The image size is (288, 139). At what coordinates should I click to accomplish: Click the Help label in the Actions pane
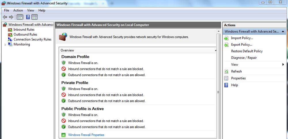pyautogui.click(x=234, y=85)
